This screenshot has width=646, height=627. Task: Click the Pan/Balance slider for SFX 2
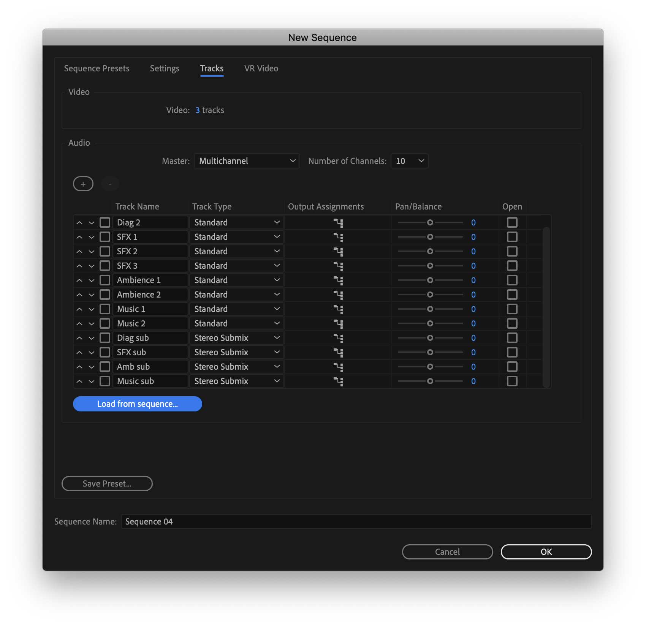coord(430,251)
